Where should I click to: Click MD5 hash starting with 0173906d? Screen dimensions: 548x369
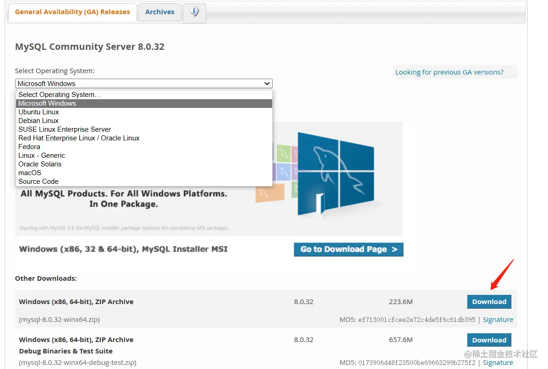pos(416,363)
